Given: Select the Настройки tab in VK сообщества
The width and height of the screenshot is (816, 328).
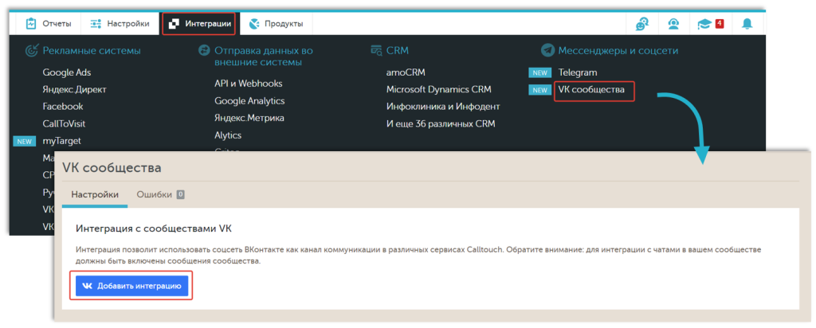Looking at the screenshot, I should click(95, 194).
